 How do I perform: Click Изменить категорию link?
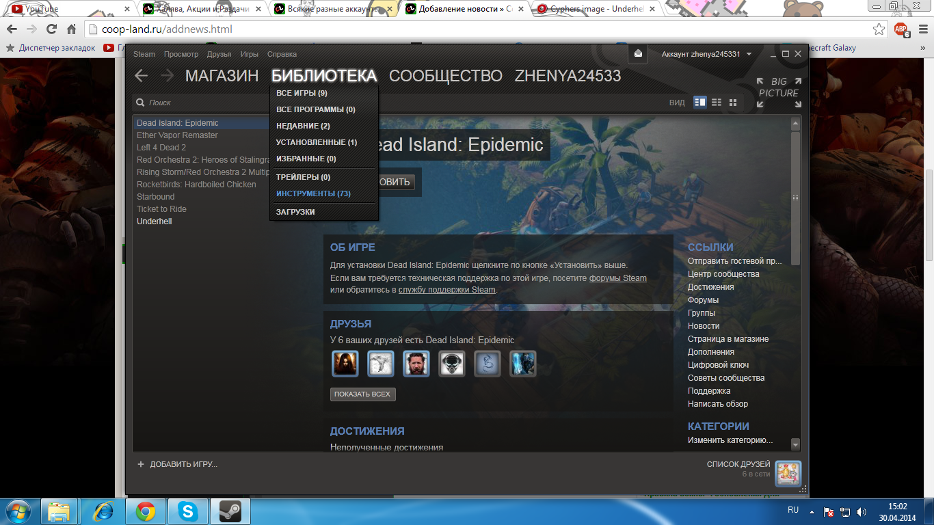point(730,440)
